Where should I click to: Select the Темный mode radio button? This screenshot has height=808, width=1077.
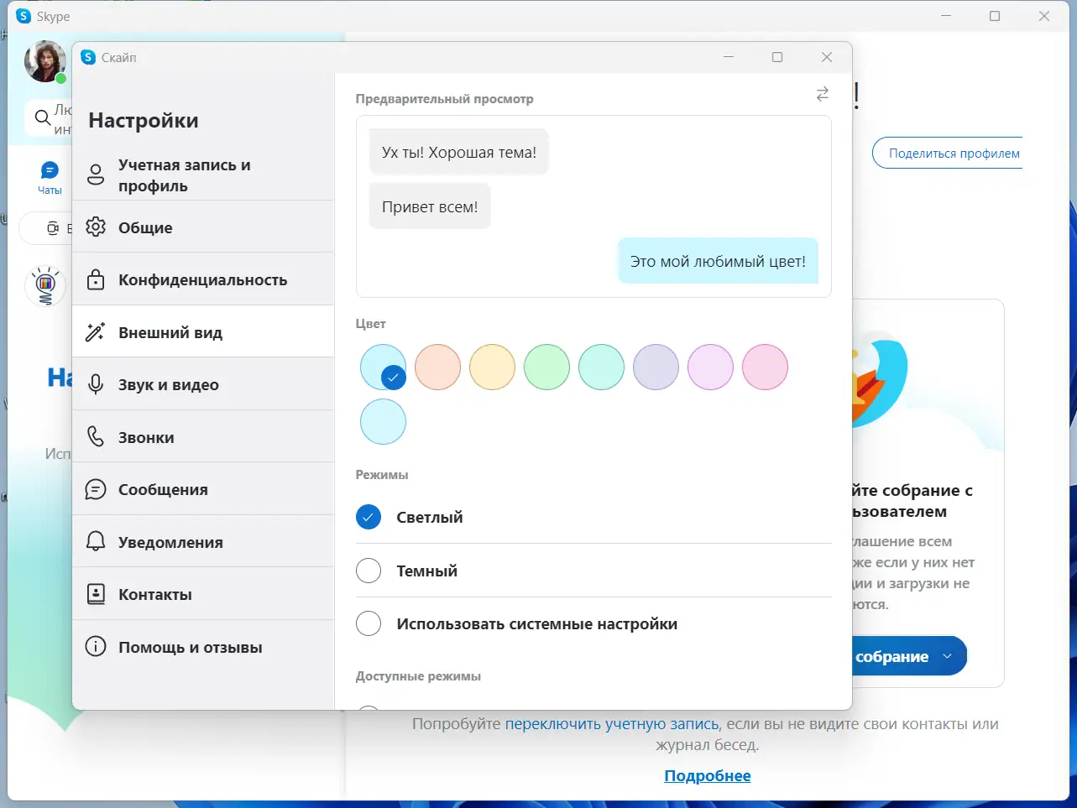tap(369, 571)
